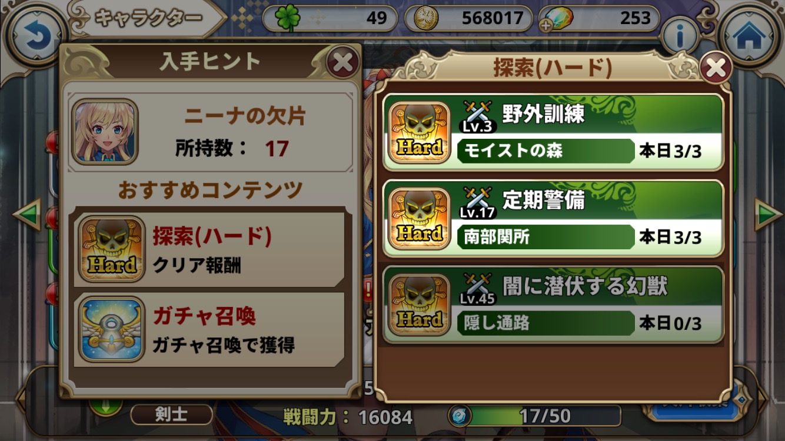
Task: Select the Hard skull icon for 野外訓練
Action: click(x=420, y=133)
